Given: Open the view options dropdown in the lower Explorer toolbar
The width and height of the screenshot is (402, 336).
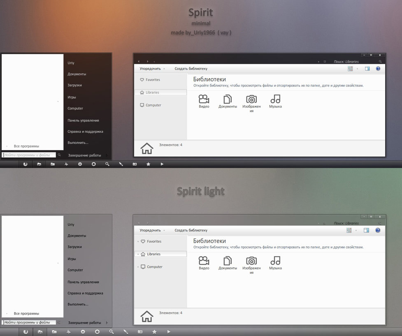Looking at the screenshot, I should point(357,230).
